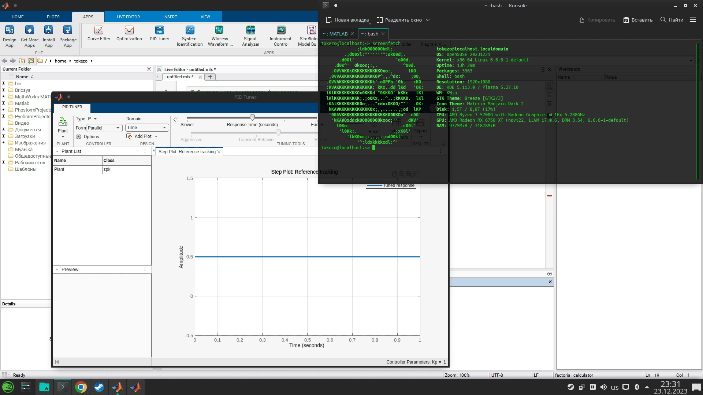Click the Response Time slider thumb
The width and height of the screenshot is (703, 395).
252,117
